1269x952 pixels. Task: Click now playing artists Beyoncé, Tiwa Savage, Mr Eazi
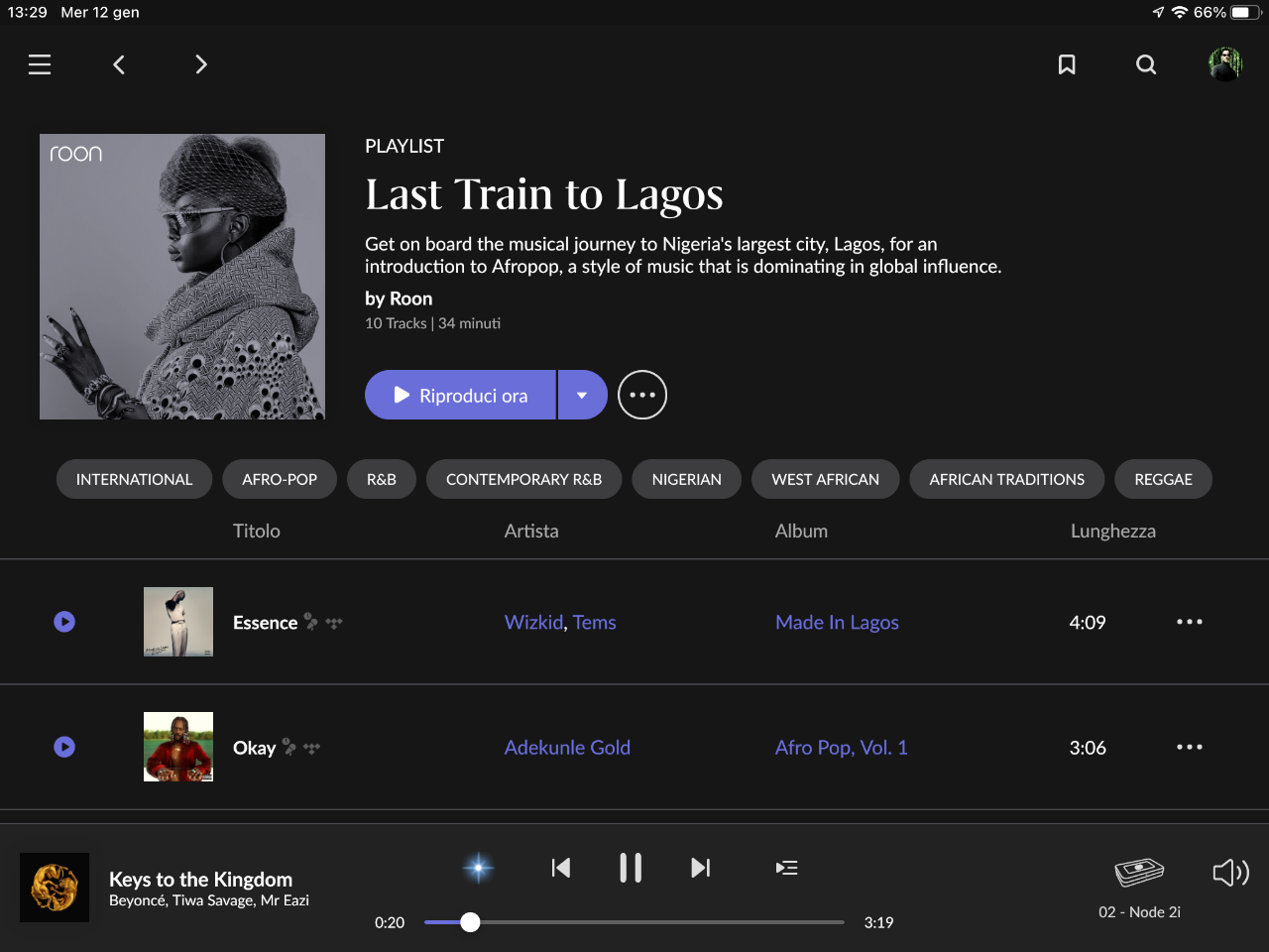tap(209, 900)
